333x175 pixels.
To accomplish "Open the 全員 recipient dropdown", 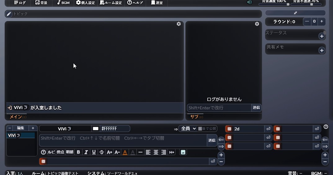I will click(x=188, y=129).
